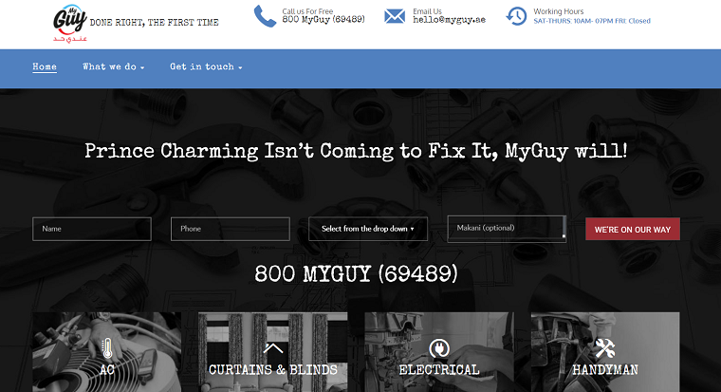Click the hello@myguy.ae email link
This screenshot has width=721, height=392.
450,20
